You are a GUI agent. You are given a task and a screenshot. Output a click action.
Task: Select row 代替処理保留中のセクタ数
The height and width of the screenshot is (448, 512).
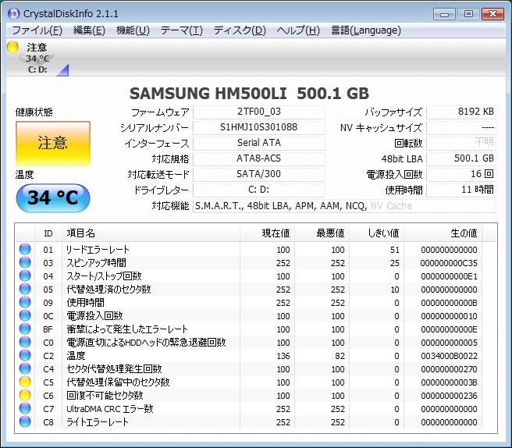click(x=249, y=382)
